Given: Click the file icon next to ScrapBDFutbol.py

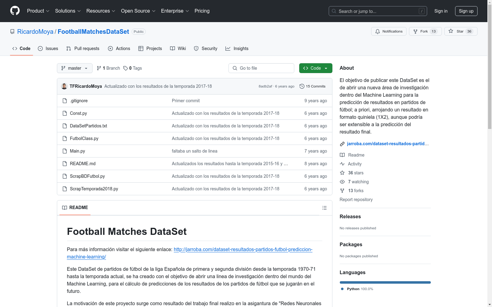Looking at the screenshot, I should click(x=65, y=176).
